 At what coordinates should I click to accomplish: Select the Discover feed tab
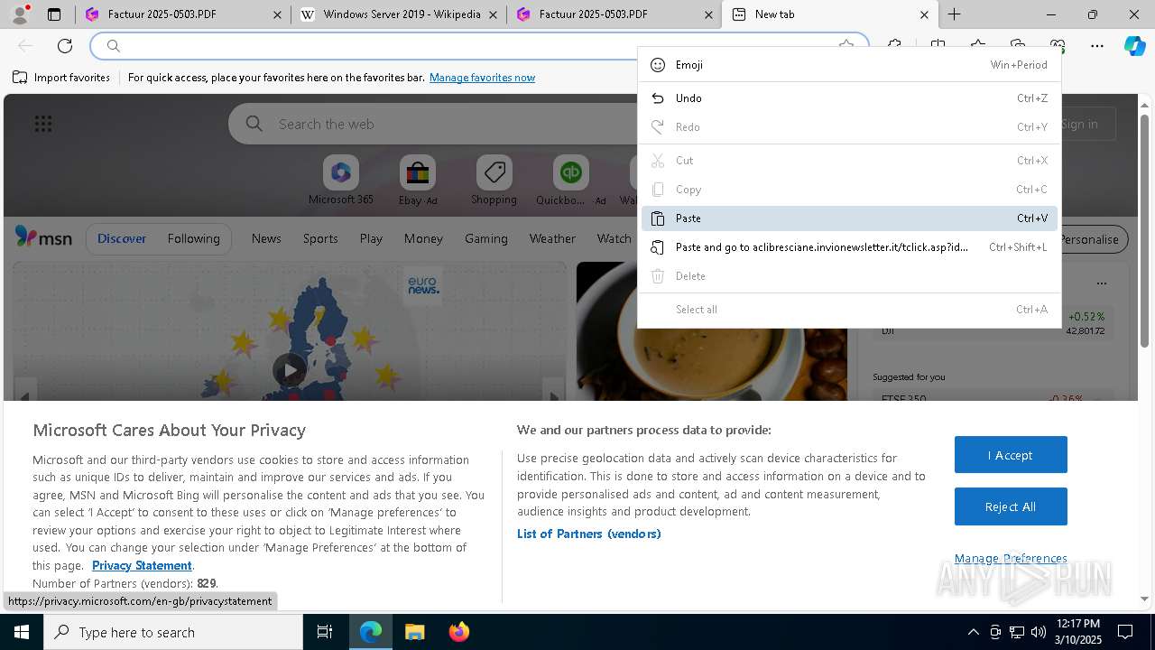pyautogui.click(x=122, y=238)
